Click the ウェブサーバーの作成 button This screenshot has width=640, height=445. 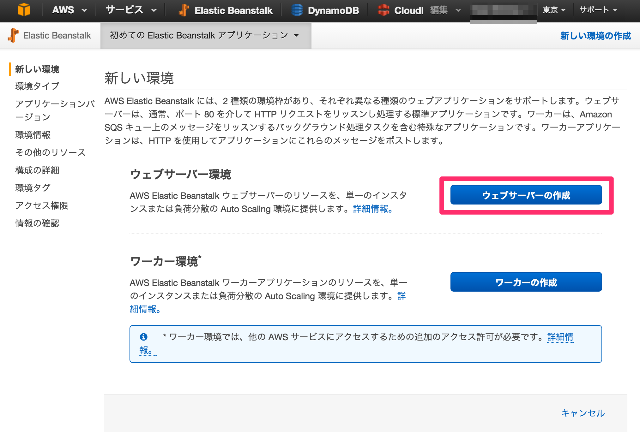[526, 195]
